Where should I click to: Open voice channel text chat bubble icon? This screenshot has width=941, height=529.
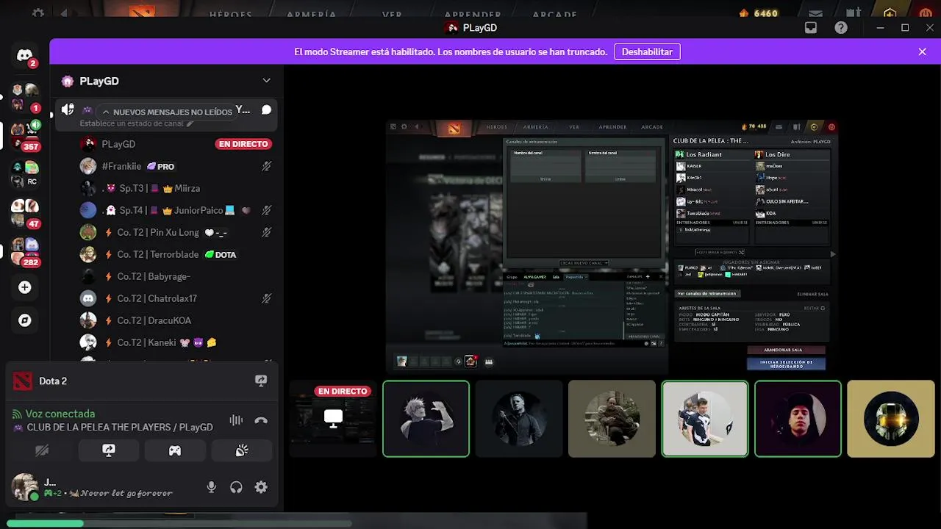coord(266,110)
